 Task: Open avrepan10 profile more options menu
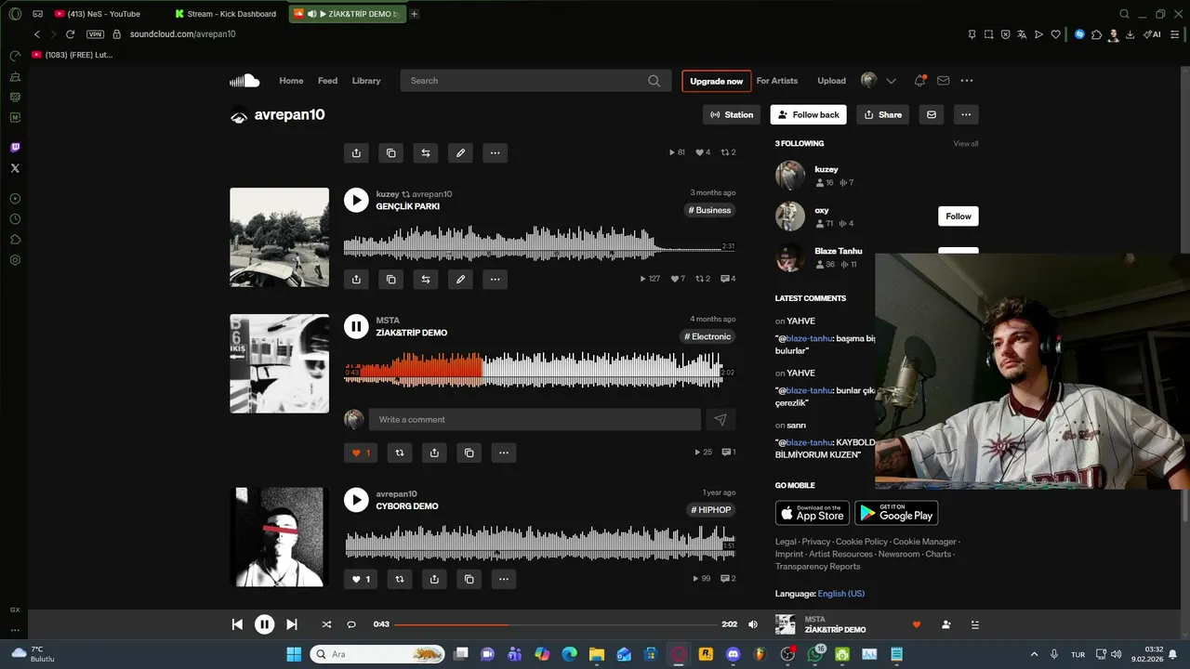[966, 114]
